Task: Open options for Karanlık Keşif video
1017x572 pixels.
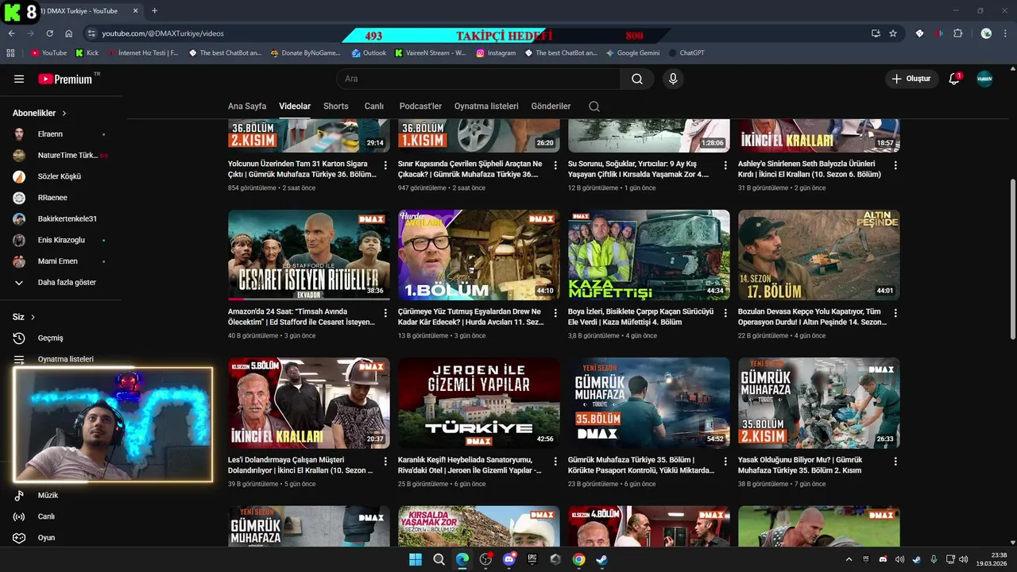Action: pyautogui.click(x=555, y=461)
